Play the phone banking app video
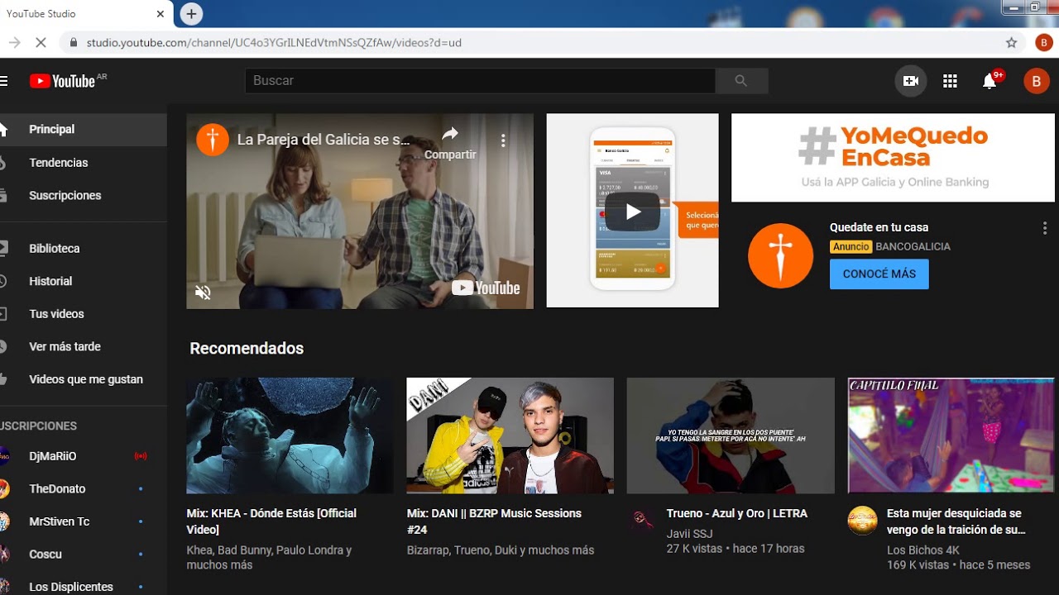 (x=633, y=212)
